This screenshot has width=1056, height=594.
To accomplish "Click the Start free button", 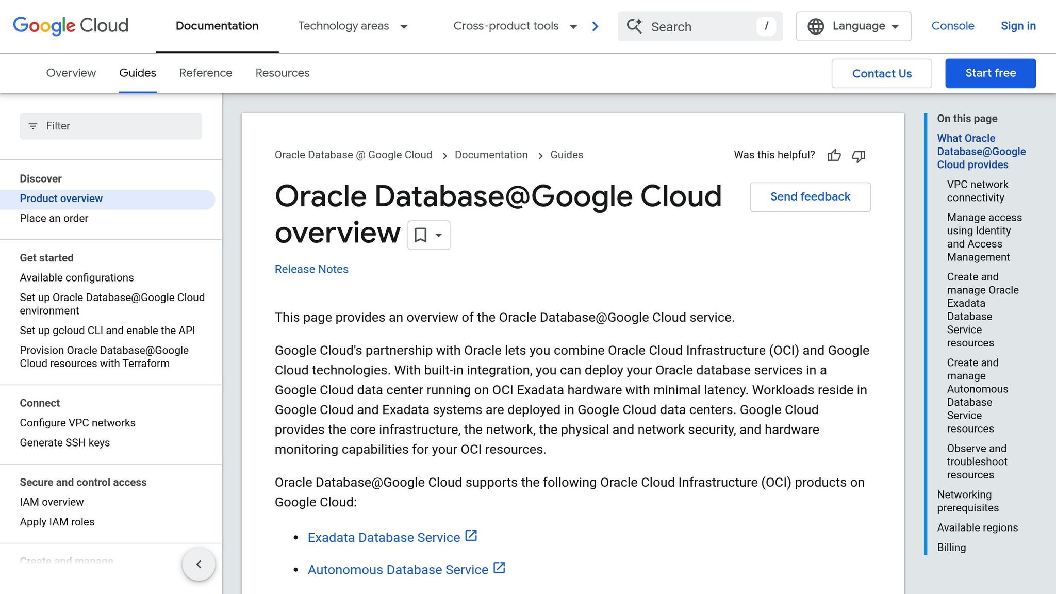I will [990, 73].
